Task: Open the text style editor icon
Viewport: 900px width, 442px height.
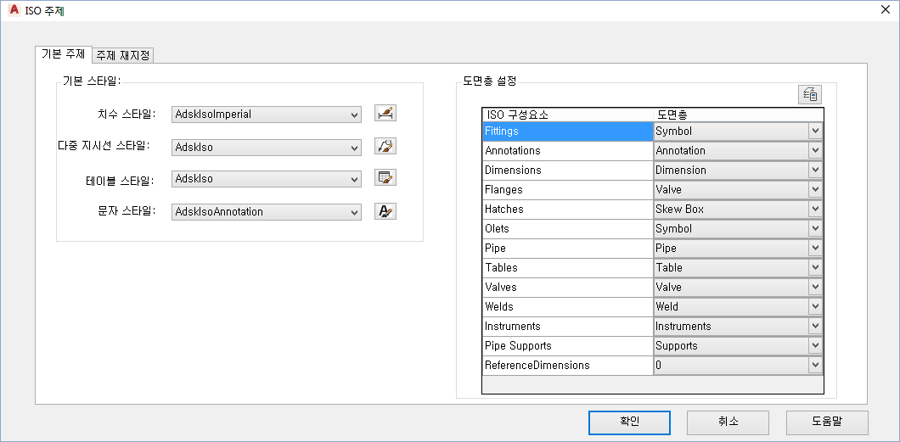Action: click(385, 211)
